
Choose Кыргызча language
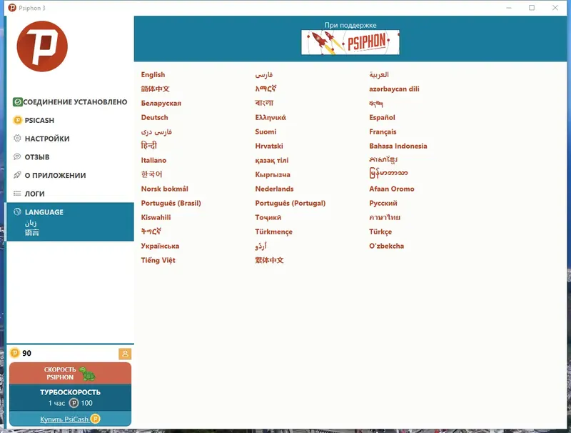click(273, 174)
